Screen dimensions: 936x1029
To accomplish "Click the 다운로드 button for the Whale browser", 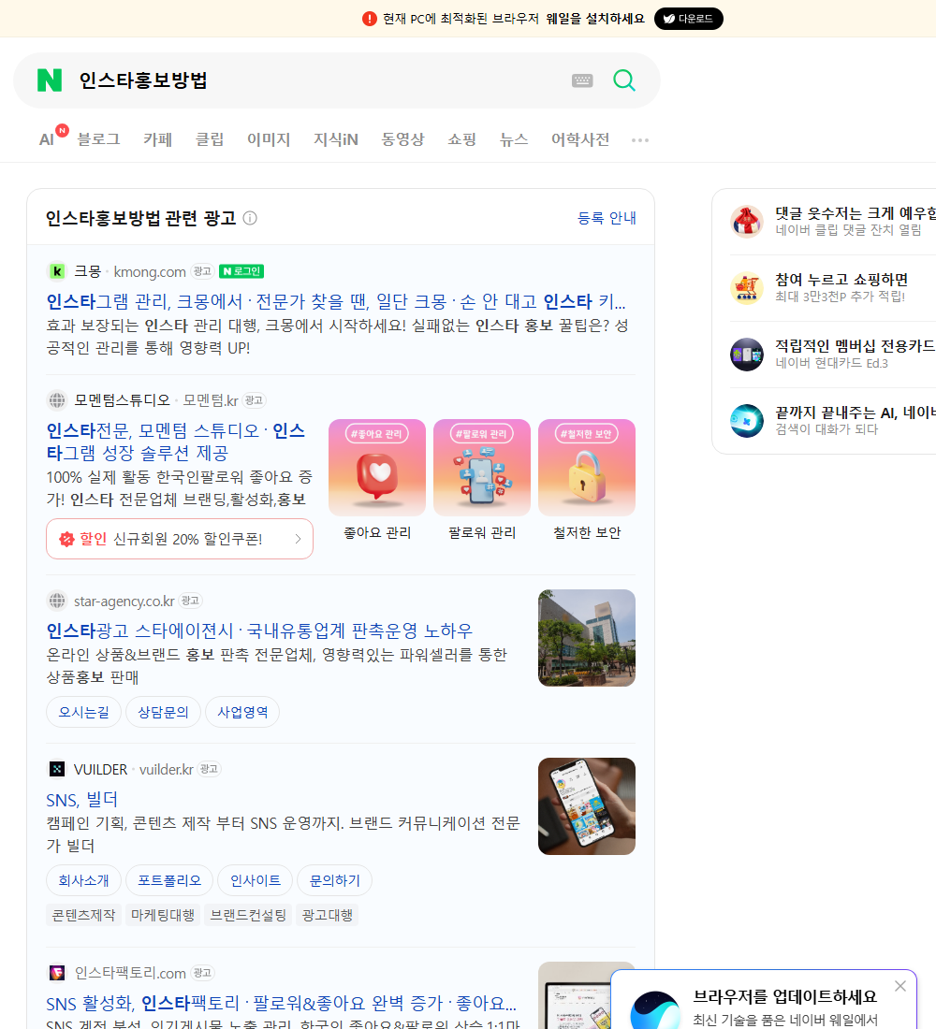I will point(688,19).
